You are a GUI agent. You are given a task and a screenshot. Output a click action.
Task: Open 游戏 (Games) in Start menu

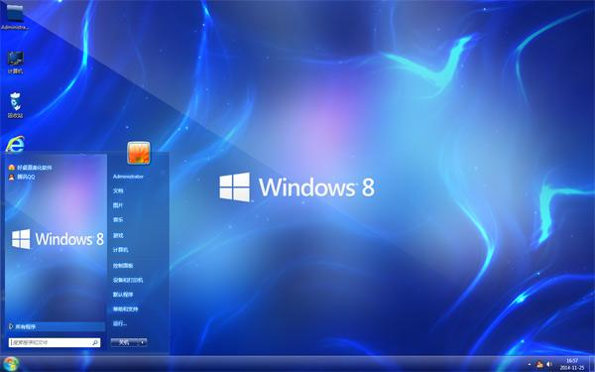[118, 236]
